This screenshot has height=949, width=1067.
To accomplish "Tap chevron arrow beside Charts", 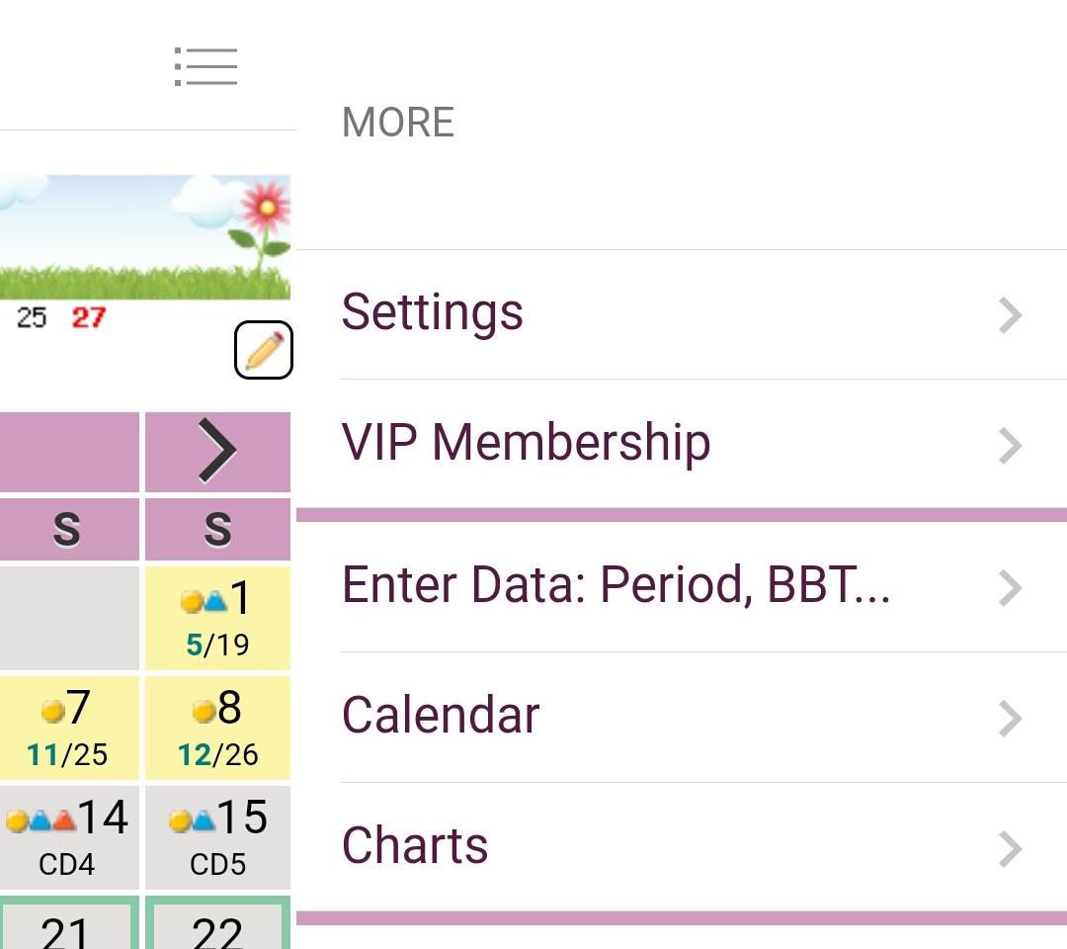I will (1010, 849).
